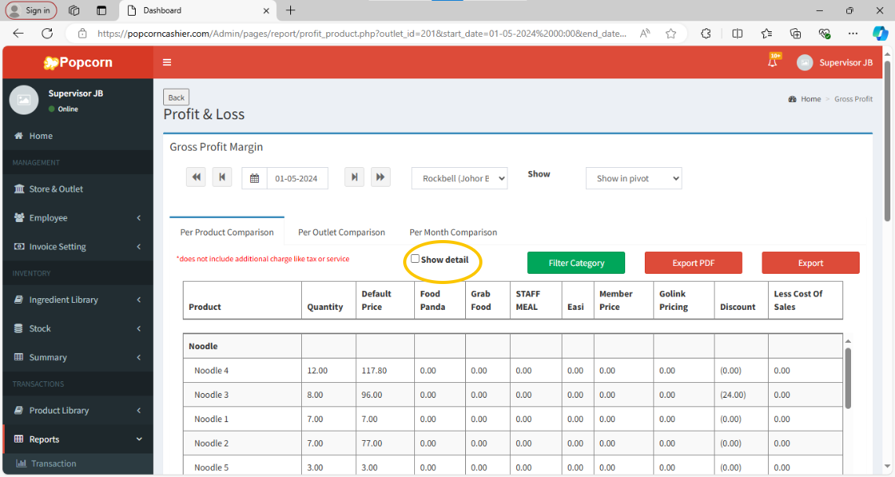Click the browser Sign in button
This screenshot has width=895, height=477.
pyautogui.click(x=31, y=10)
